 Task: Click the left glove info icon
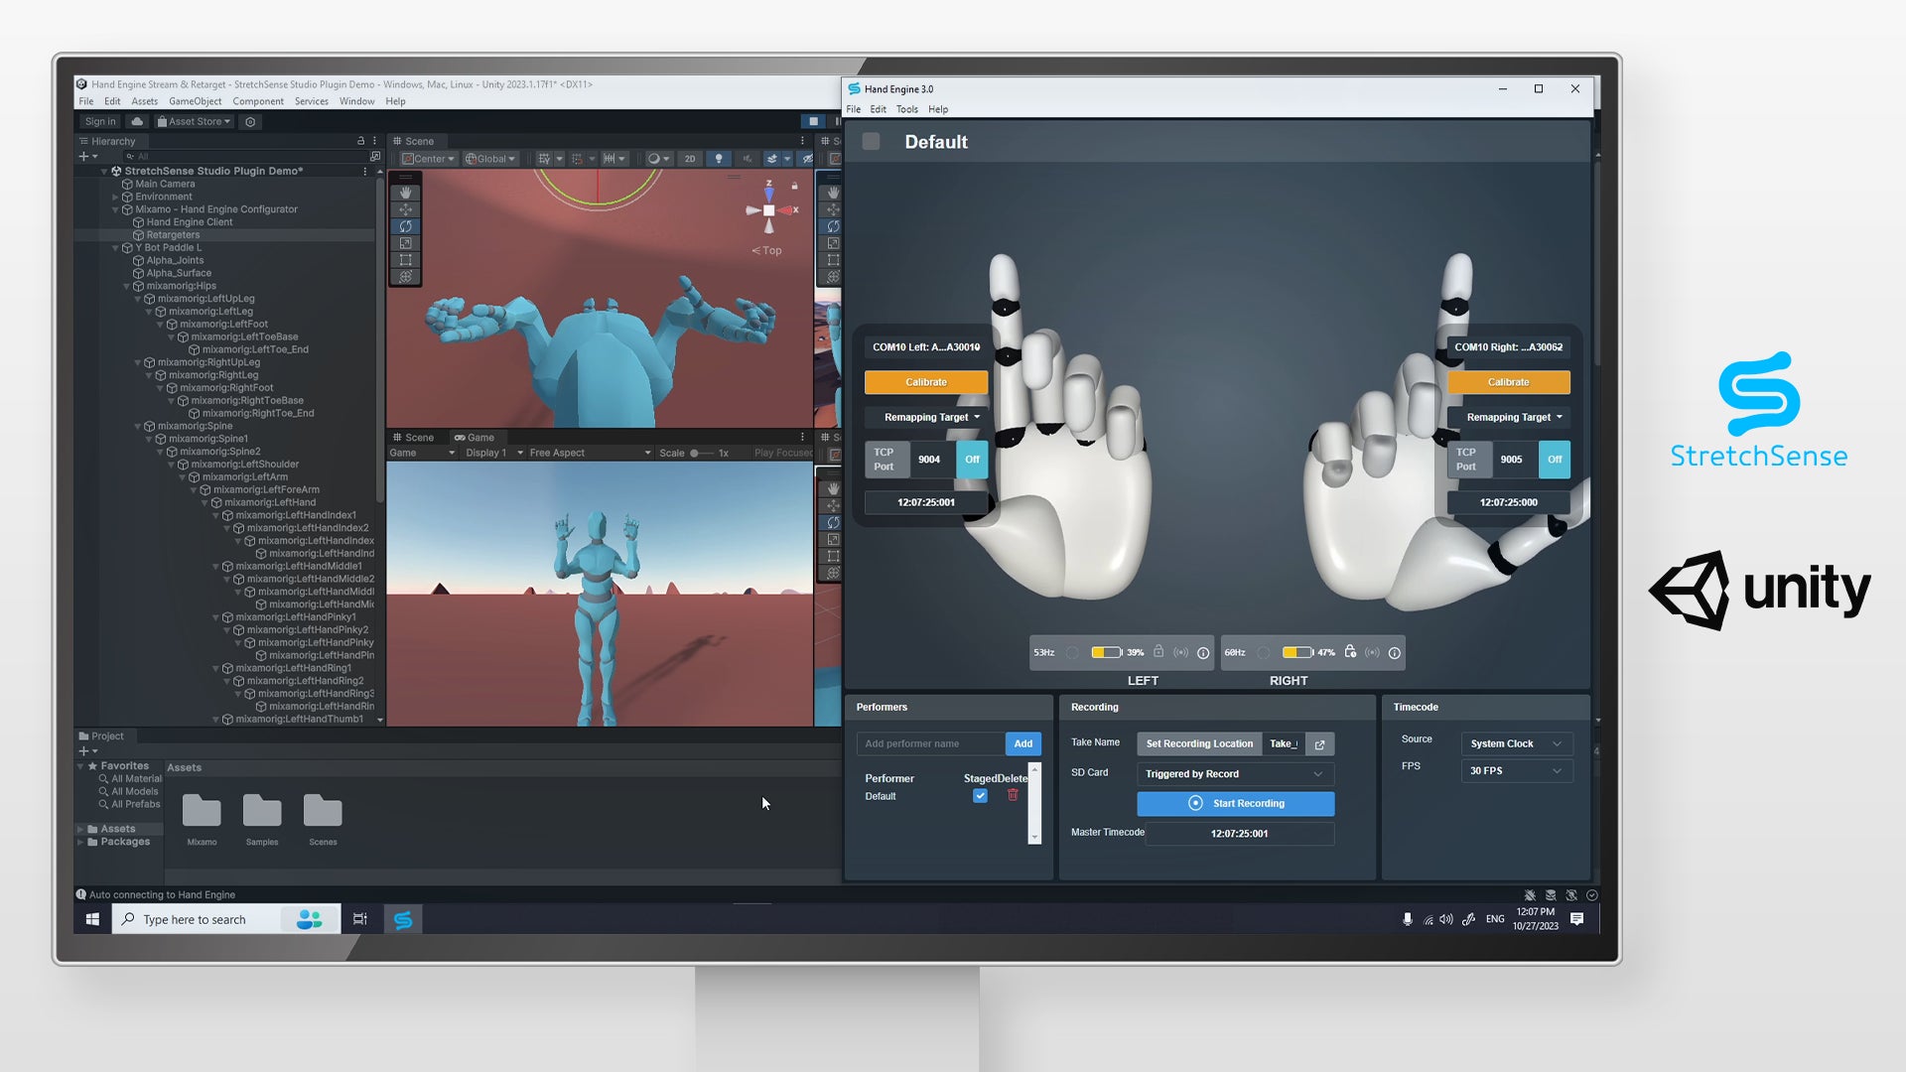click(1203, 653)
